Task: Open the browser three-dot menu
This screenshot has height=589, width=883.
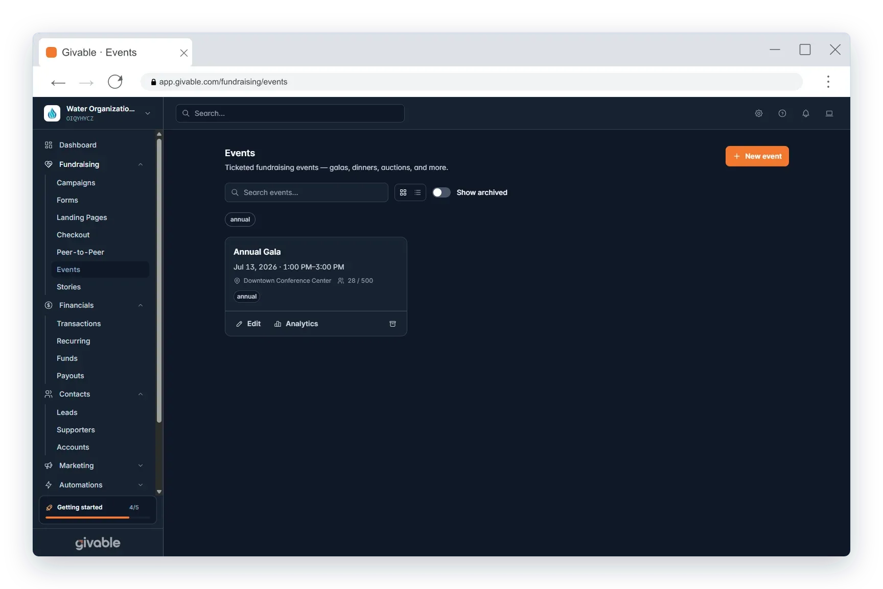Action: (828, 82)
